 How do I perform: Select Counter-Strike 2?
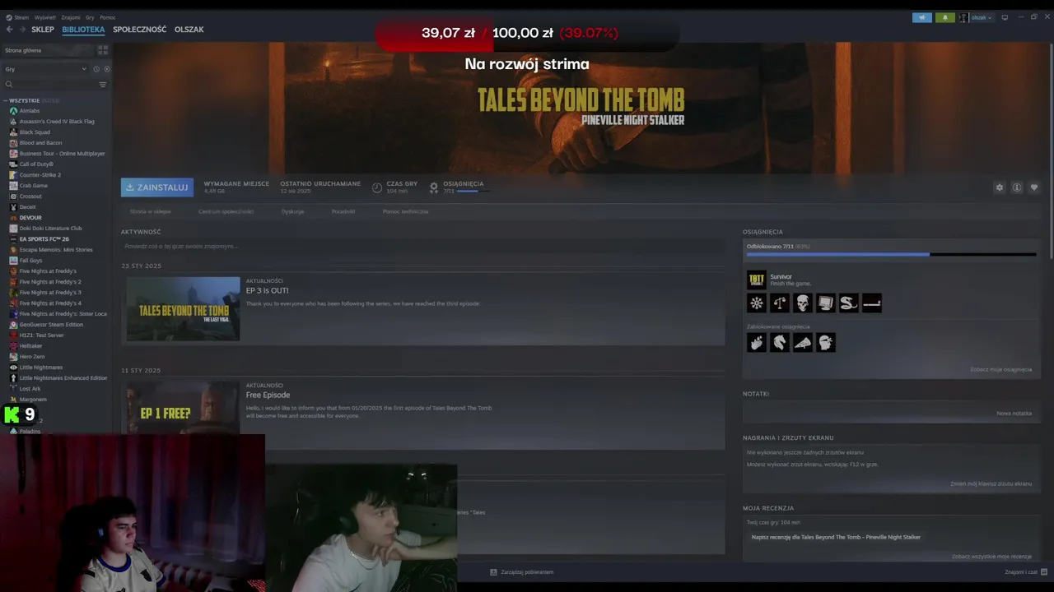[40, 175]
